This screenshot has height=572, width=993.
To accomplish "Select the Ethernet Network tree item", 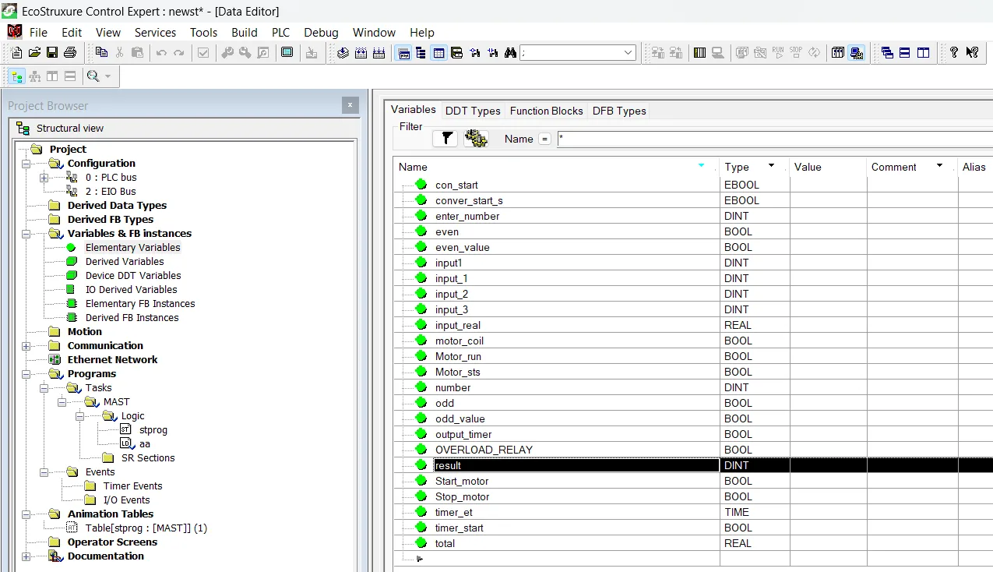I will click(x=112, y=360).
